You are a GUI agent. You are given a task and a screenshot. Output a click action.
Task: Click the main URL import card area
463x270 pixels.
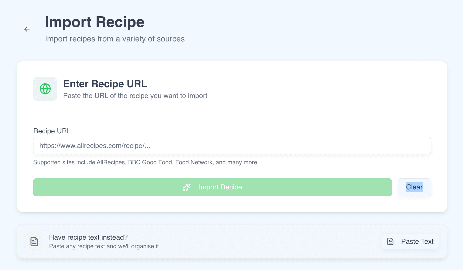pos(232,119)
